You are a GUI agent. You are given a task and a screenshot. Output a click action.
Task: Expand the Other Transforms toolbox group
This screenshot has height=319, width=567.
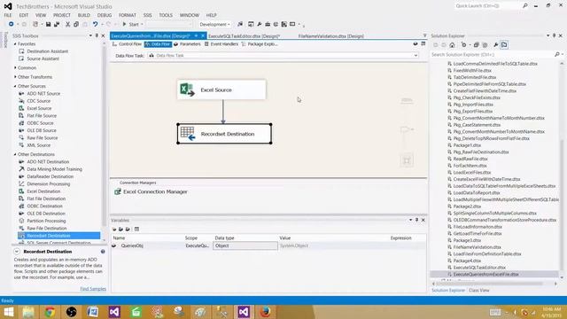[x=15, y=77]
